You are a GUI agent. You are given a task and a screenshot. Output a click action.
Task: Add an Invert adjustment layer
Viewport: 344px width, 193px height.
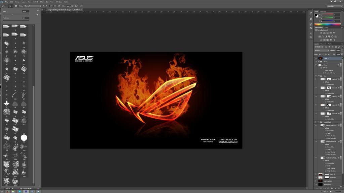tap(321, 40)
